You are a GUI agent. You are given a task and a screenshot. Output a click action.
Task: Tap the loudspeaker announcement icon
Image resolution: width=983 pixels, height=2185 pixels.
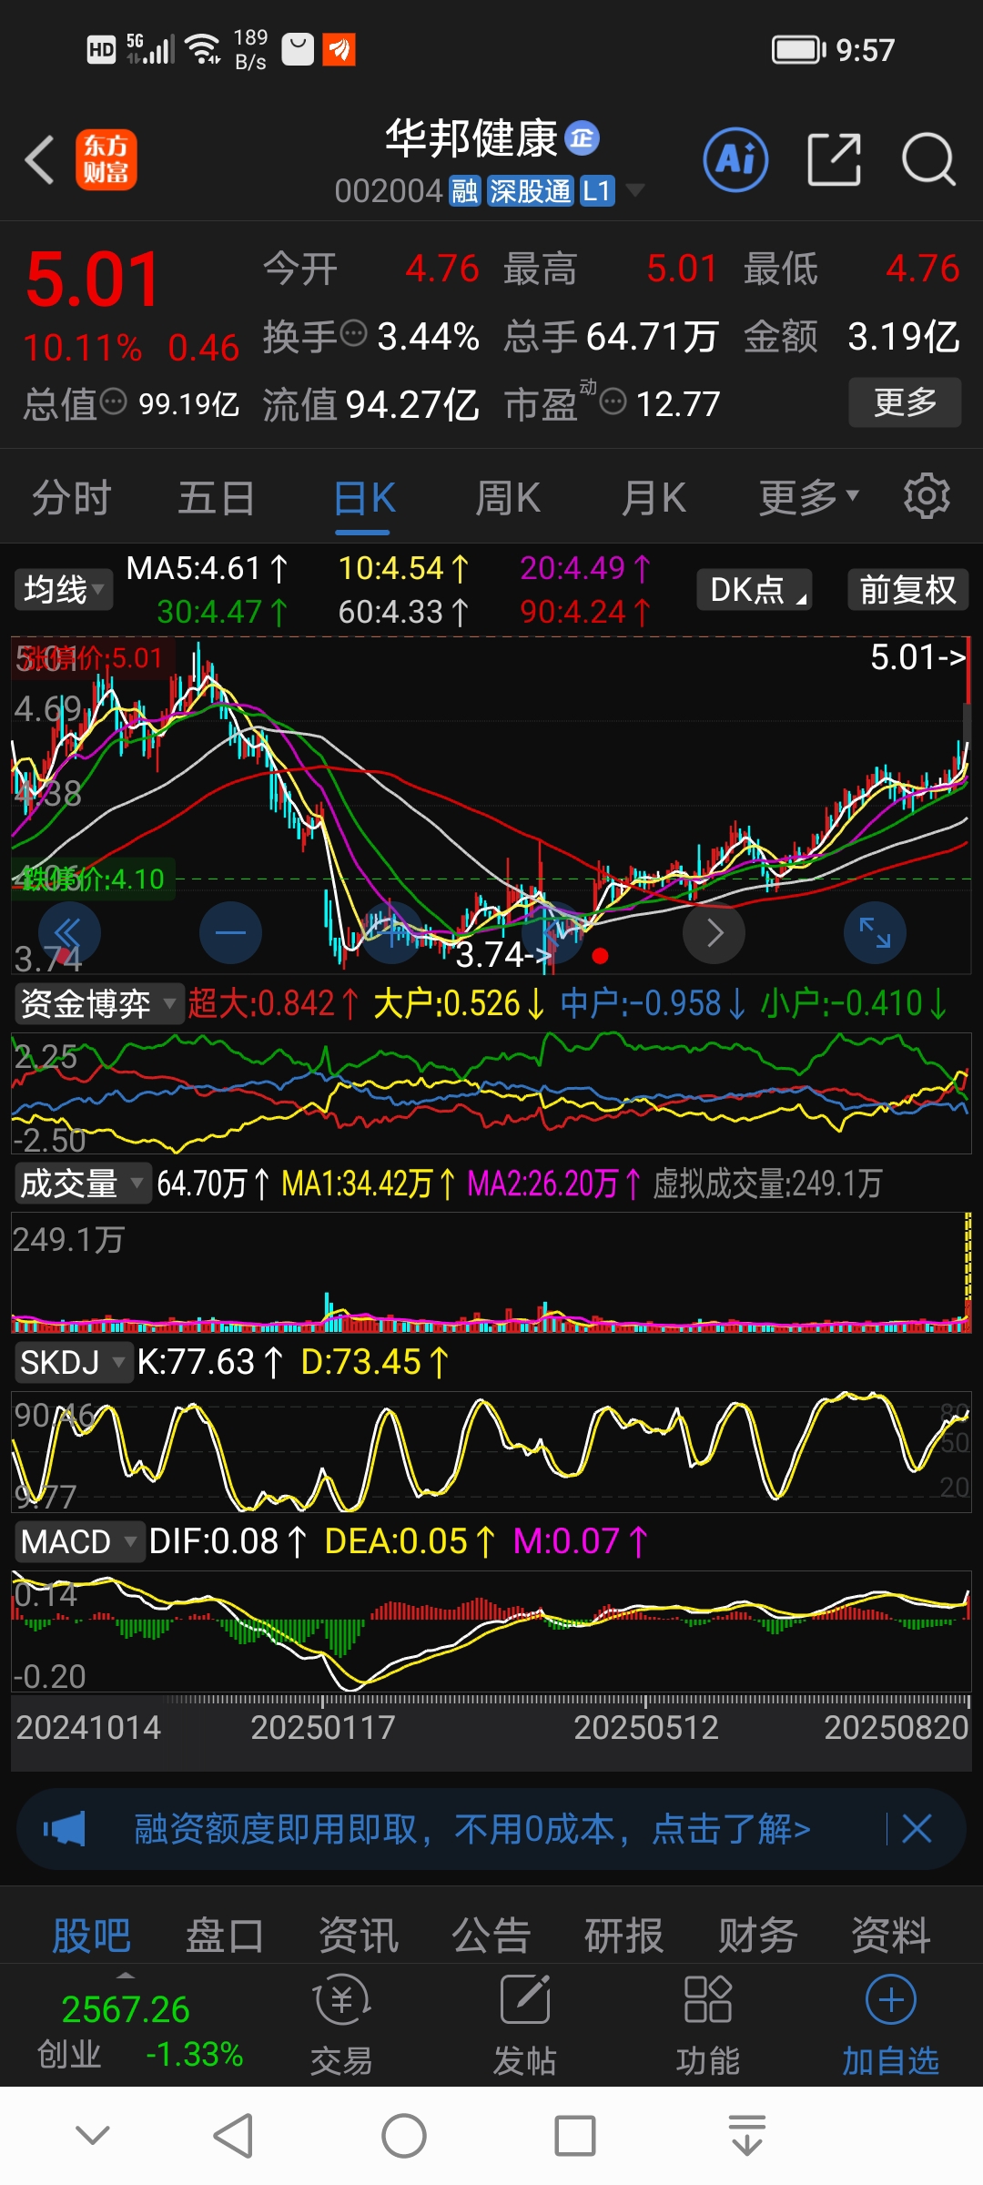pos(64,1828)
